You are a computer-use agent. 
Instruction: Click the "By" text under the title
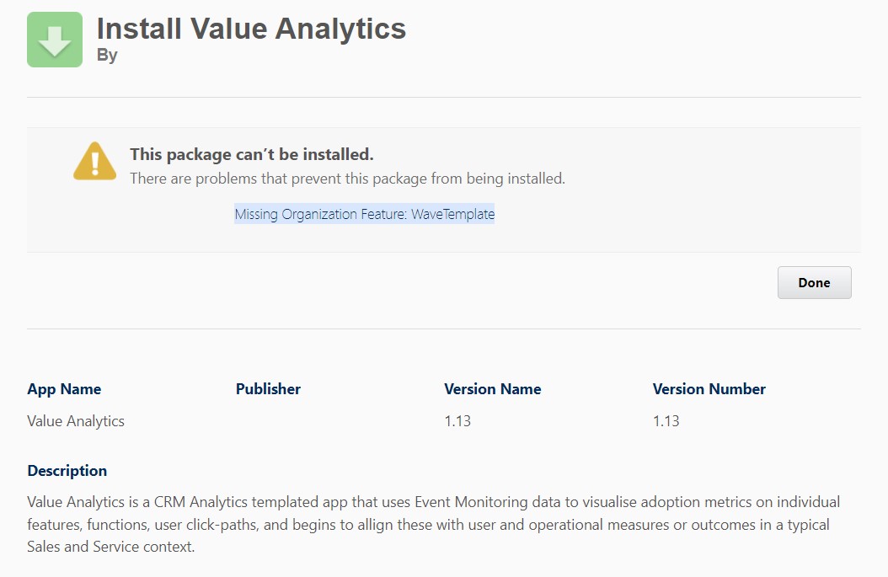coord(107,56)
